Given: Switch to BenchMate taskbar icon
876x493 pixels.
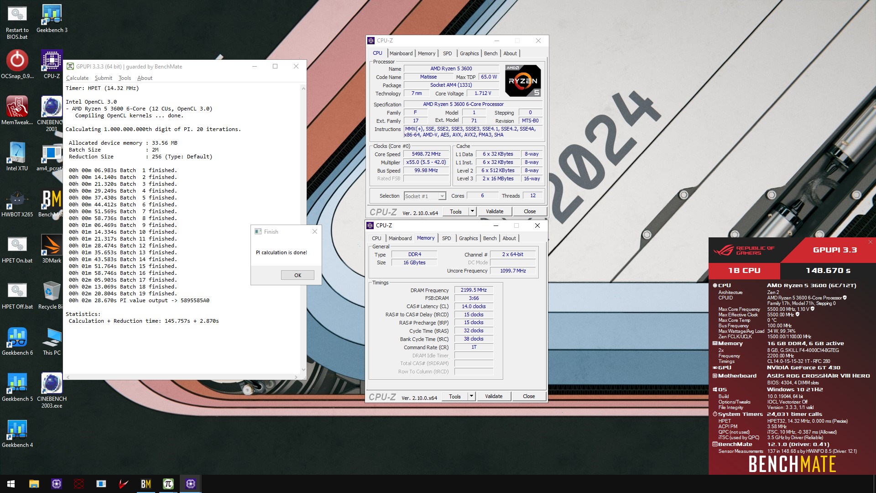Looking at the screenshot, I should coord(146,484).
